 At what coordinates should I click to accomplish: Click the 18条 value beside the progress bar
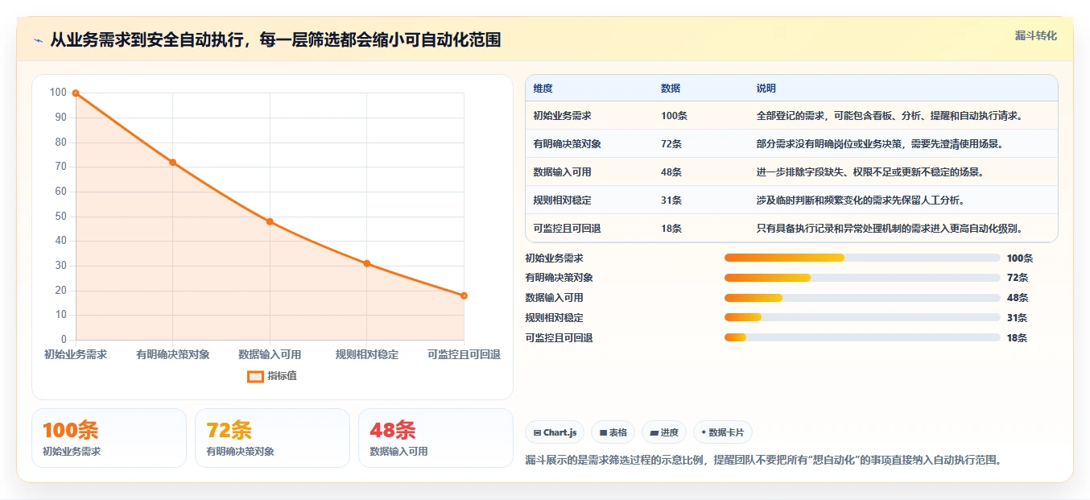(1018, 338)
